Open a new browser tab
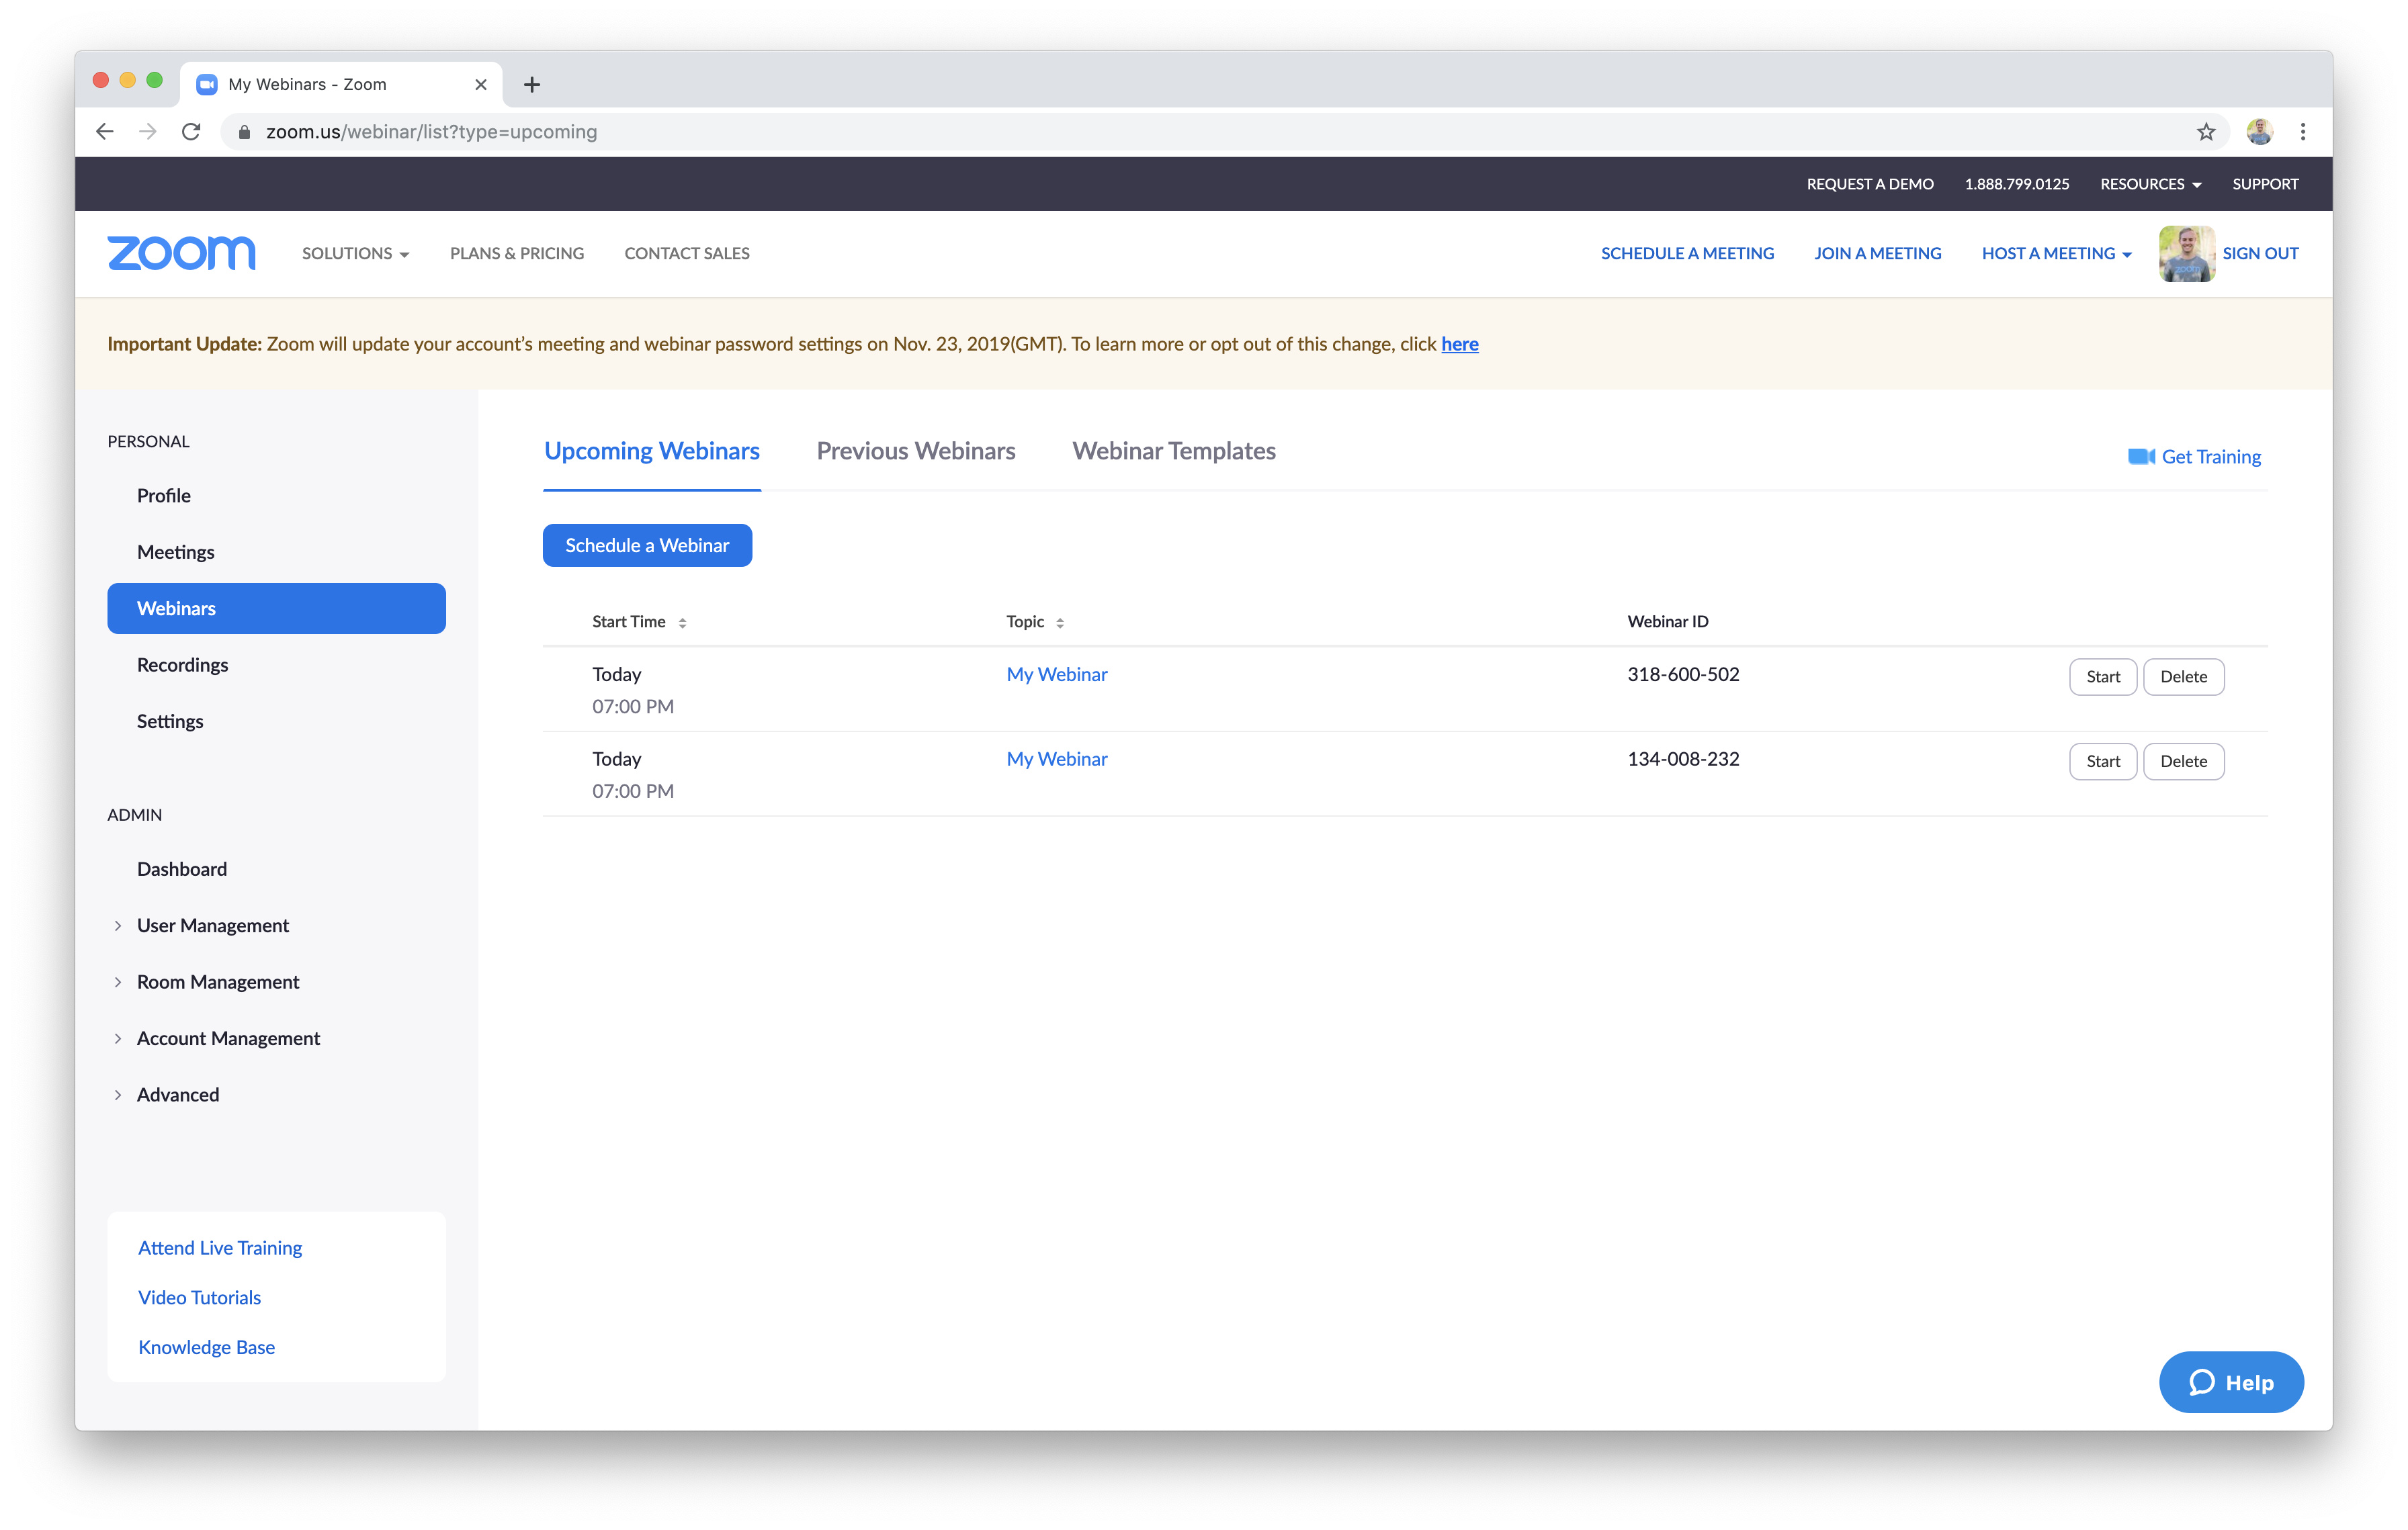 [x=532, y=85]
